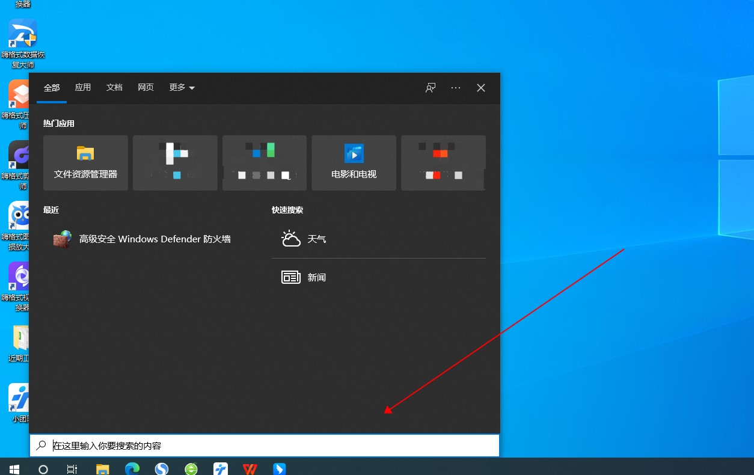Select the All (全部) tab
754x475 pixels.
[52, 88]
